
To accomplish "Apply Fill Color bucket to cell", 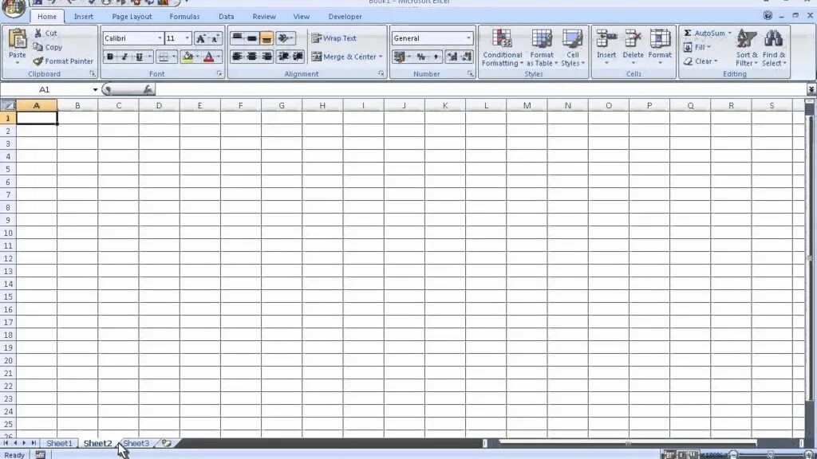I will [187, 57].
